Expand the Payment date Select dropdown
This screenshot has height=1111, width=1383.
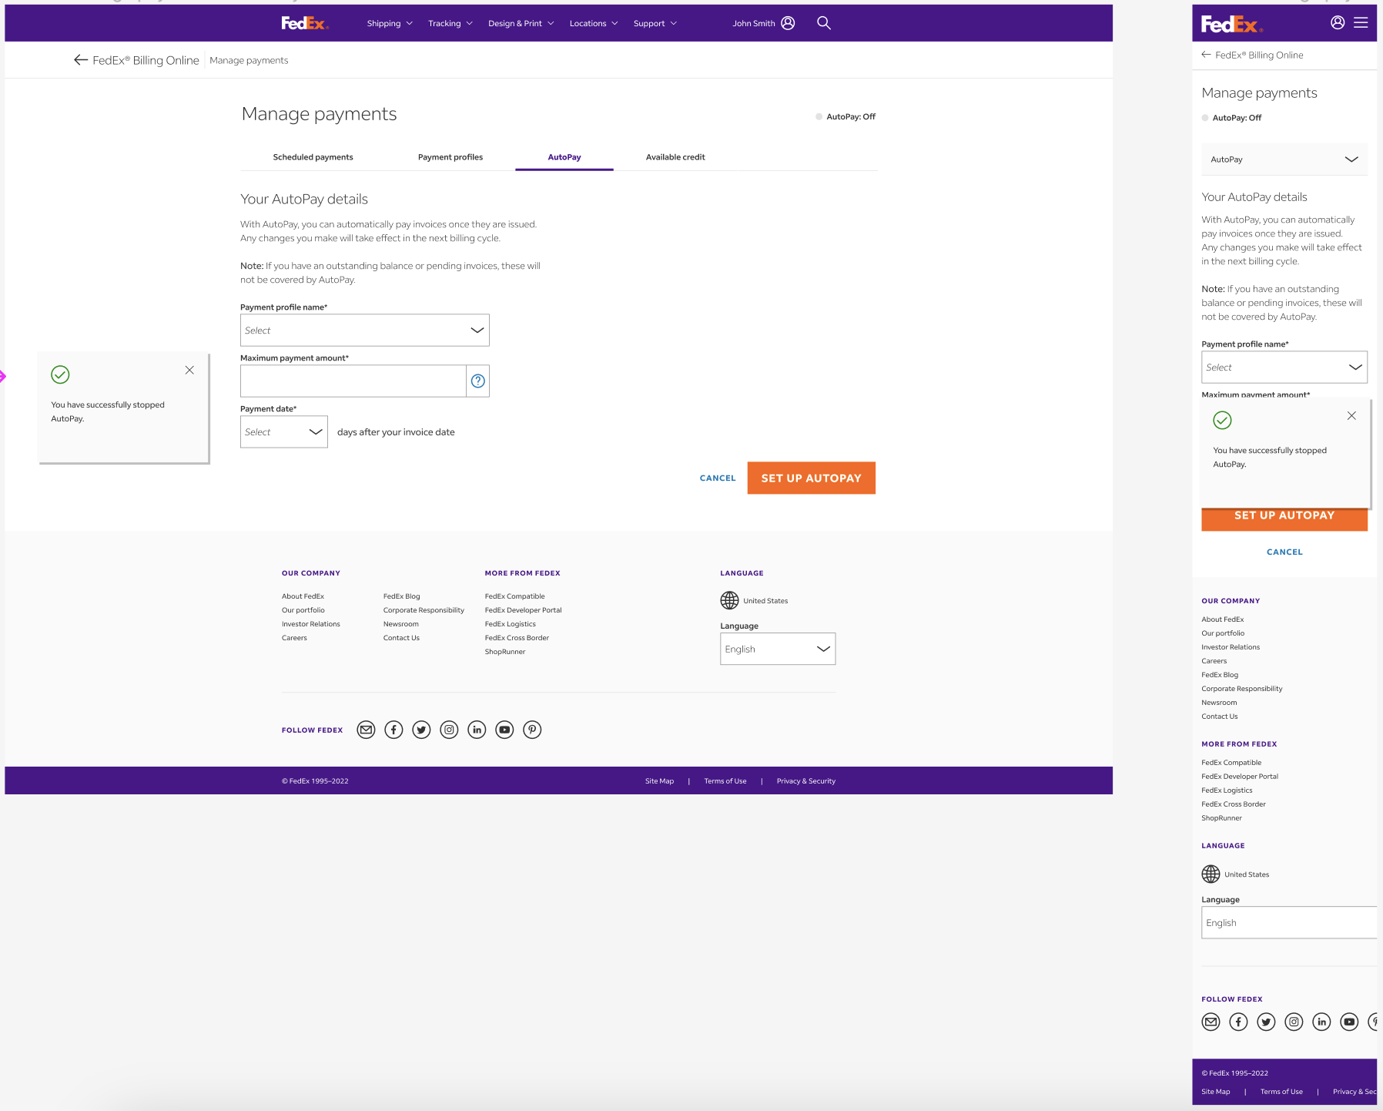[283, 431]
